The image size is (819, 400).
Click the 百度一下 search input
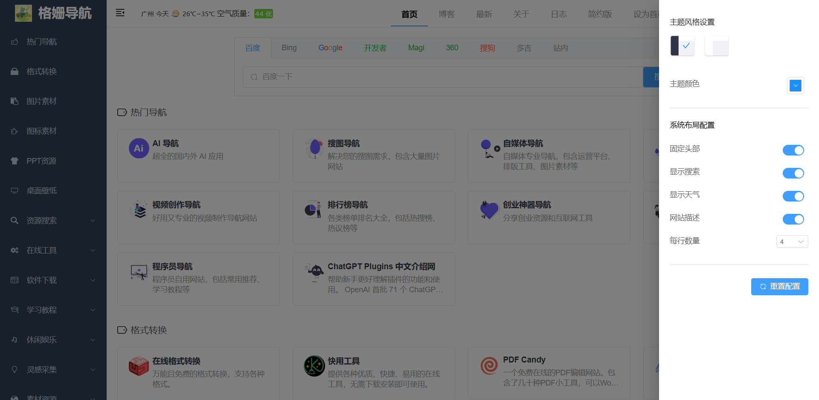tap(443, 77)
